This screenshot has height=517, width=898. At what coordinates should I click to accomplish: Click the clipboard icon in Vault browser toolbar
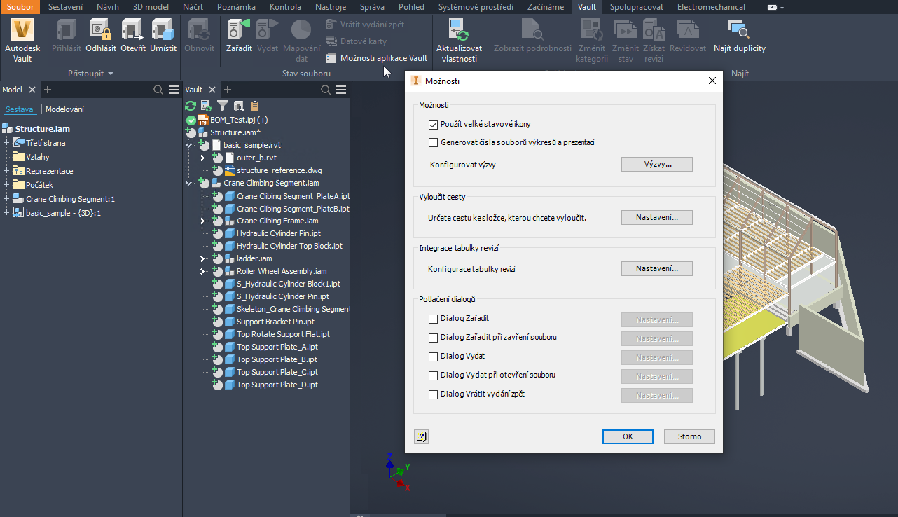coord(255,106)
